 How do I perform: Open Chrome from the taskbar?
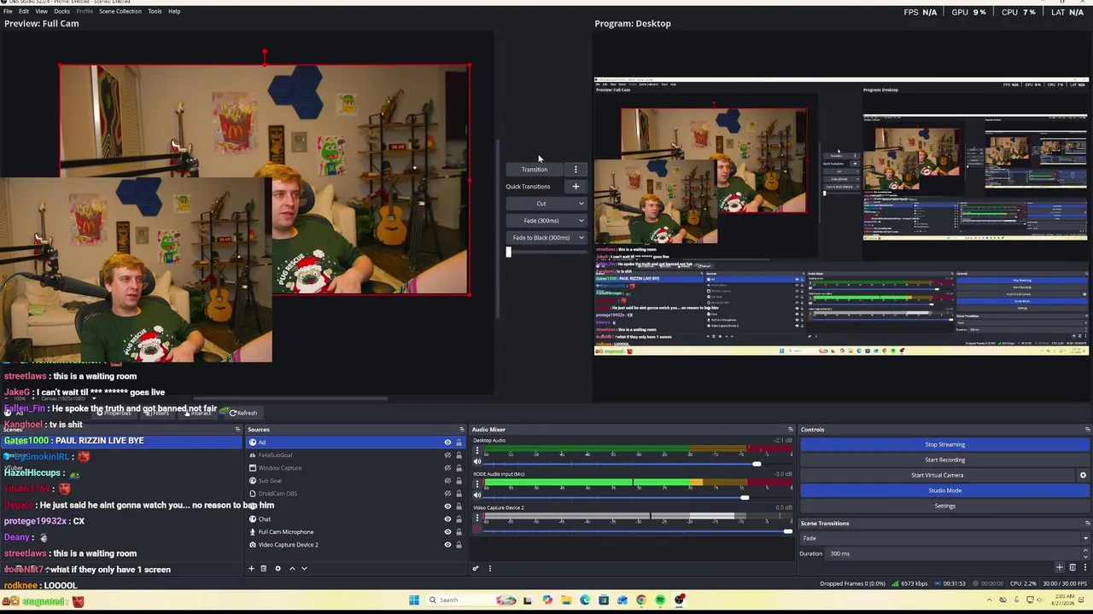(641, 600)
